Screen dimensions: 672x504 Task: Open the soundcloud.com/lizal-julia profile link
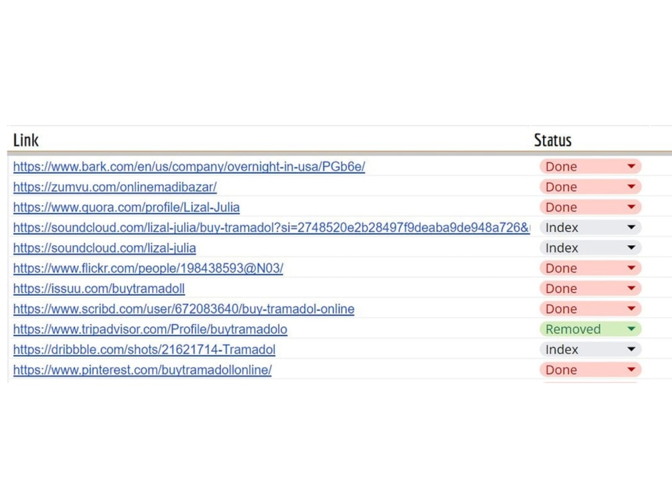pos(105,248)
